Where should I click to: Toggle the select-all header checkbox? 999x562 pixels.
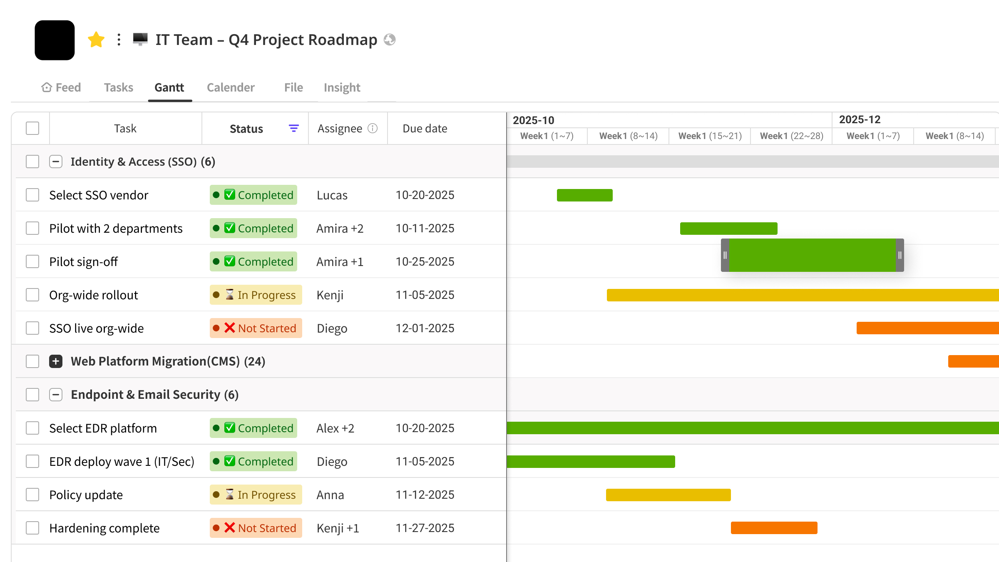(x=32, y=128)
